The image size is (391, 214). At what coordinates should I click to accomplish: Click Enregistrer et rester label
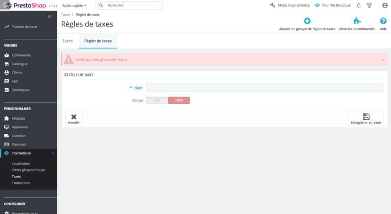coord(366,122)
